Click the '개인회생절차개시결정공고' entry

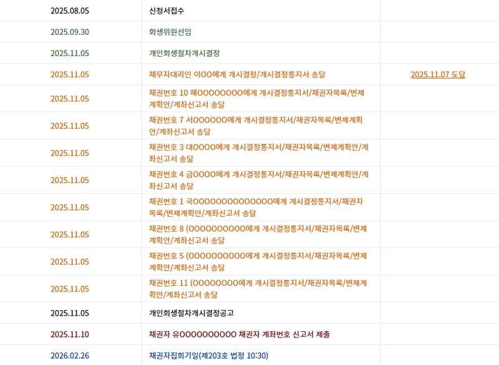coord(191,313)
